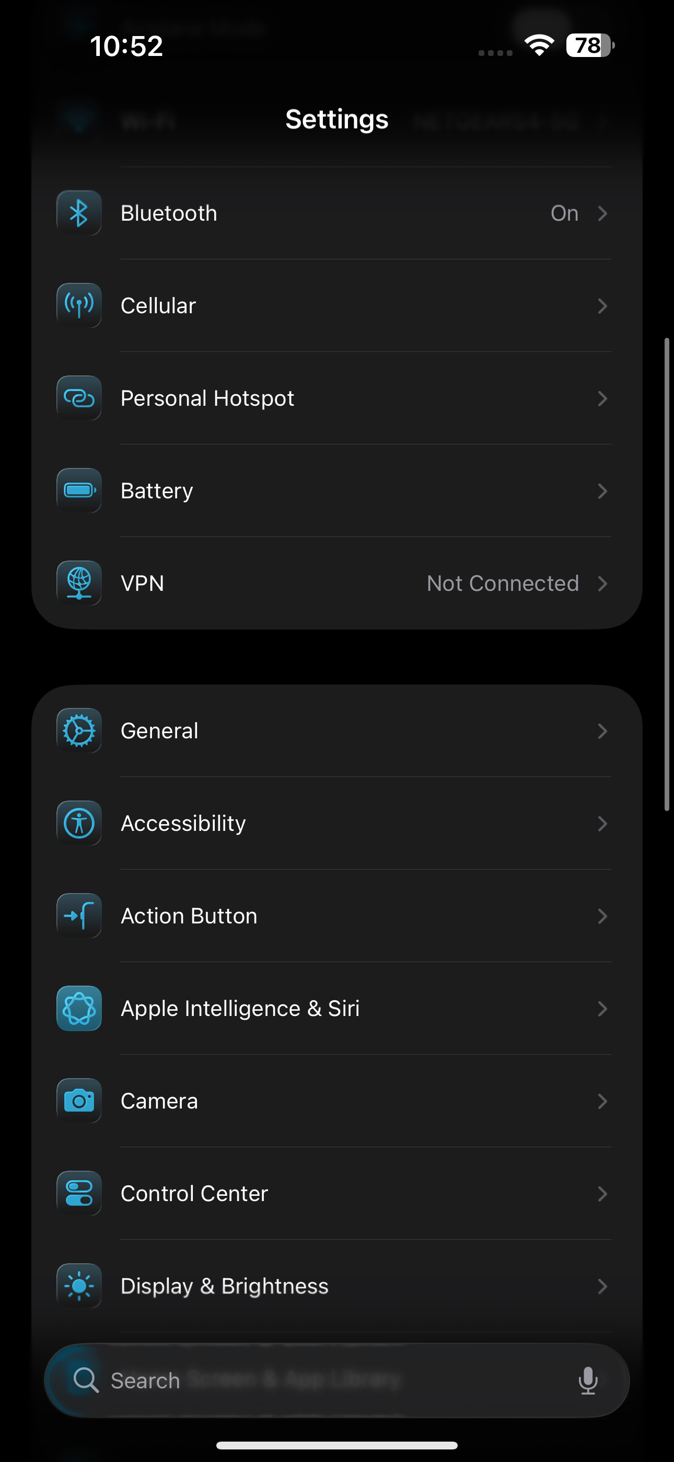The height and width of the screenshot is (1462, 674).
Task: Tap the microphone dictation icon in search
Action: (x=588, y=1380)
